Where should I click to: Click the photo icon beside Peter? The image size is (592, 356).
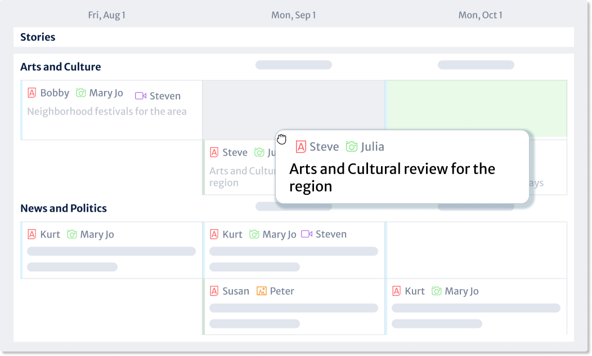(262, 291)
